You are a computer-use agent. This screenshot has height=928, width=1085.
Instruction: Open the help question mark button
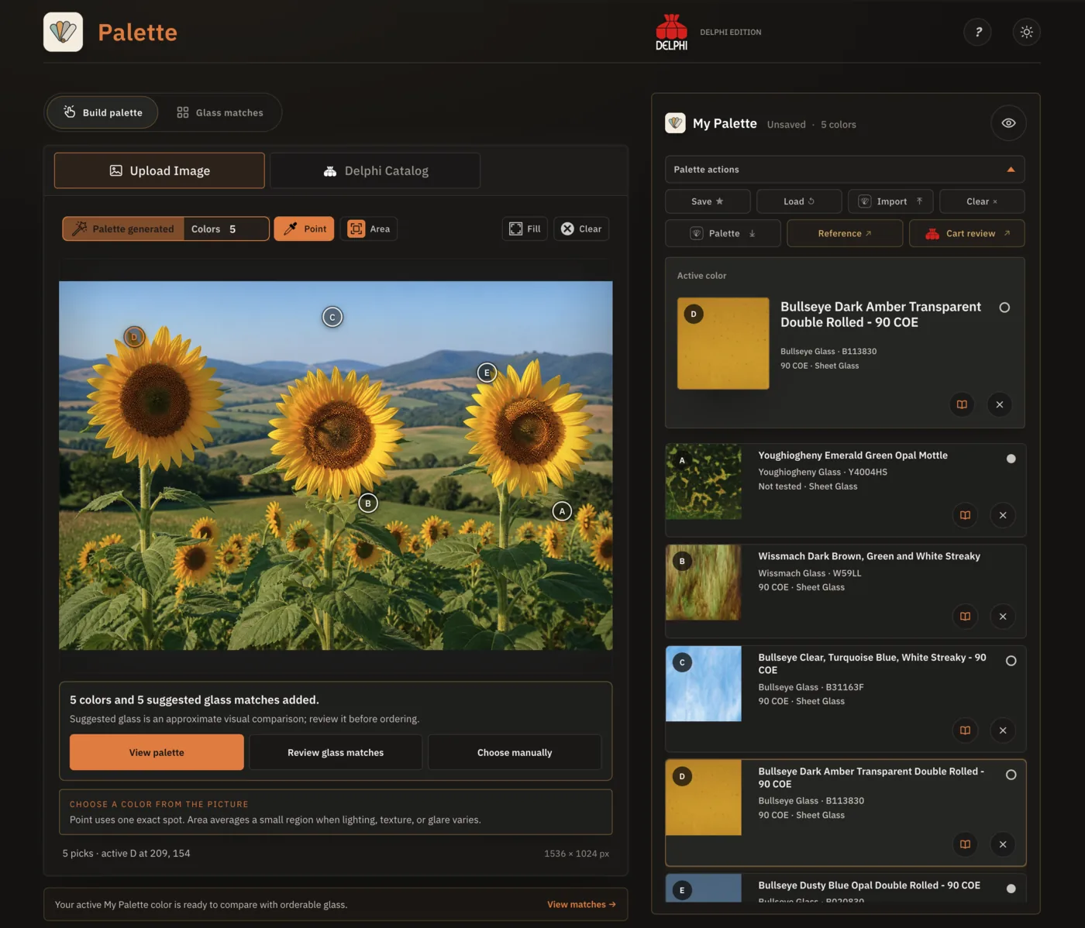978,32
